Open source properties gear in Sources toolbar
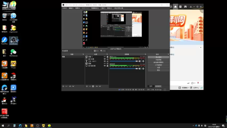 coord(93,86)
